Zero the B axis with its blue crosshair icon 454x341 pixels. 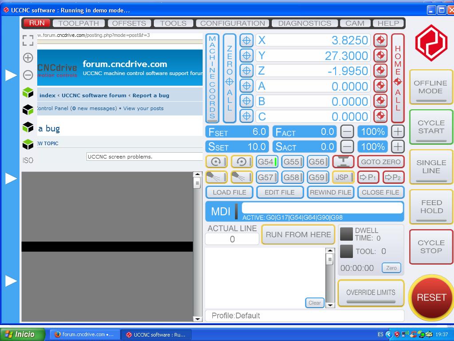tap(247, 101)
